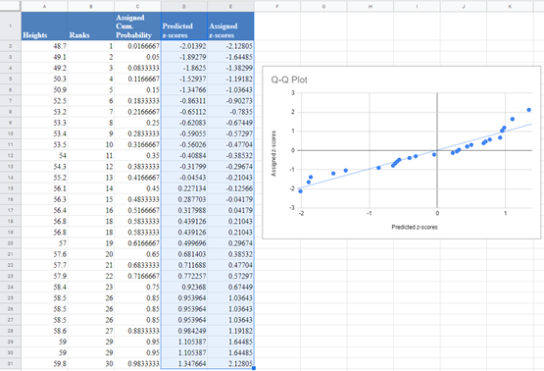Click the assigned z-score -2.12805
This screenshot has height=371, width=544.
(x=230, y=46)
